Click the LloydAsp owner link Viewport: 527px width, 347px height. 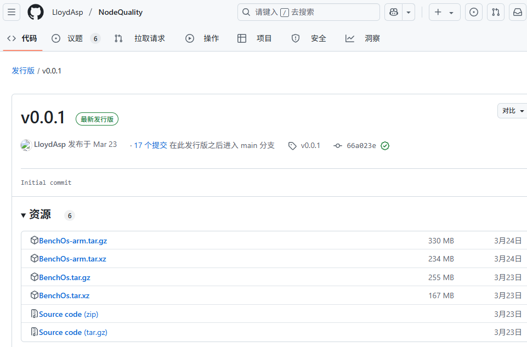(x=67, y=12)
